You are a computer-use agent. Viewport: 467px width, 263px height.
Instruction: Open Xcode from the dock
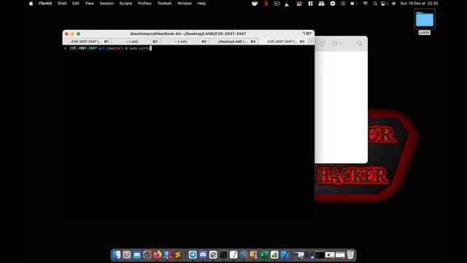(x=285, y=255)
